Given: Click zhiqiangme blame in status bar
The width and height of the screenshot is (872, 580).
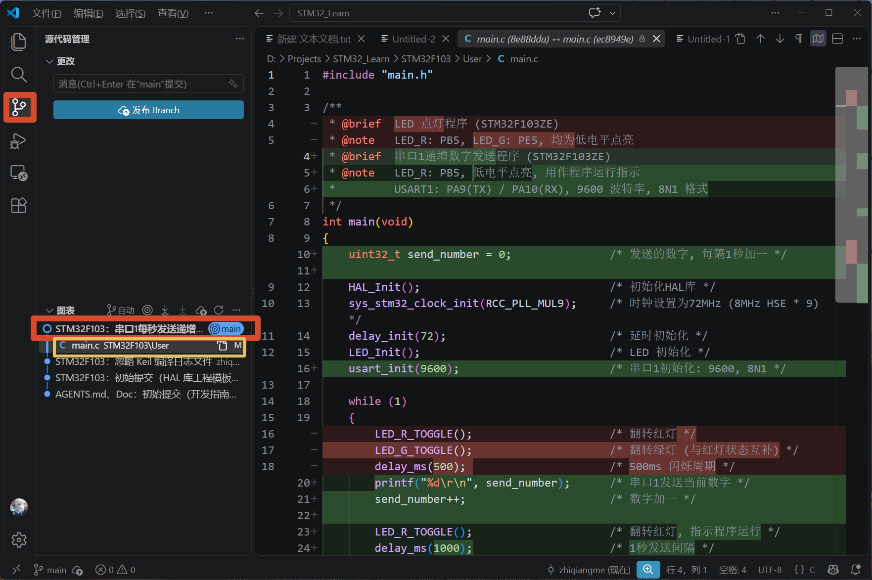Looking at the screenshot, I should (x=589, y=570).
